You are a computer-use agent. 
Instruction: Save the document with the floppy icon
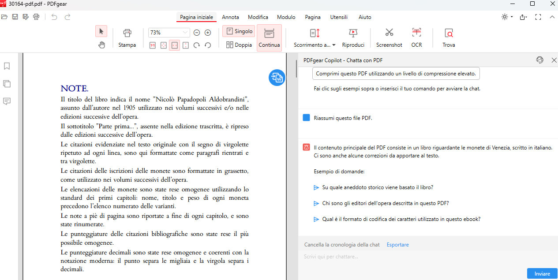point(15,17)
